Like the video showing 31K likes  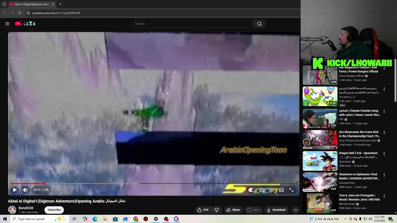[203, 210]
